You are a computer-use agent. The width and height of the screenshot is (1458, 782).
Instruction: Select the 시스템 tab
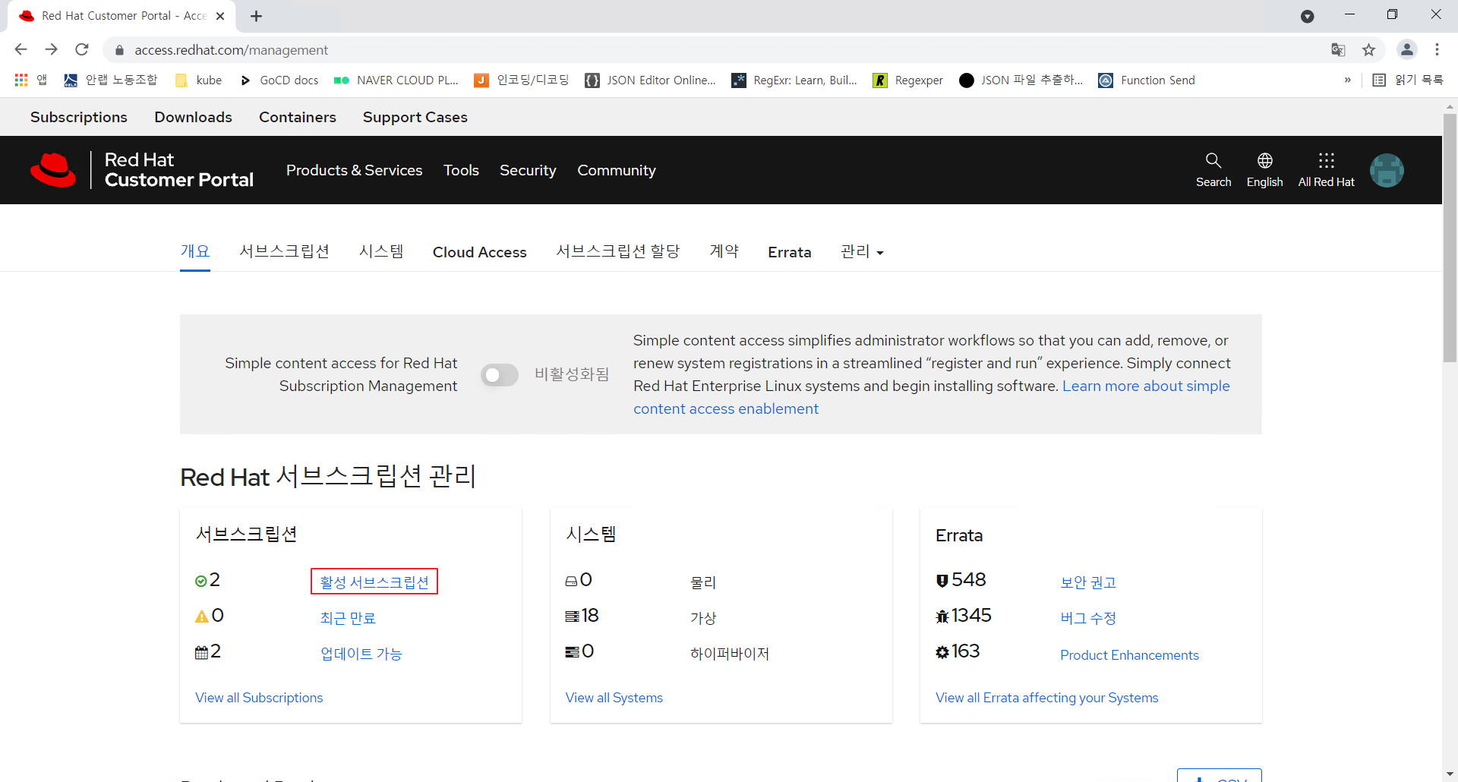[381, 251]
